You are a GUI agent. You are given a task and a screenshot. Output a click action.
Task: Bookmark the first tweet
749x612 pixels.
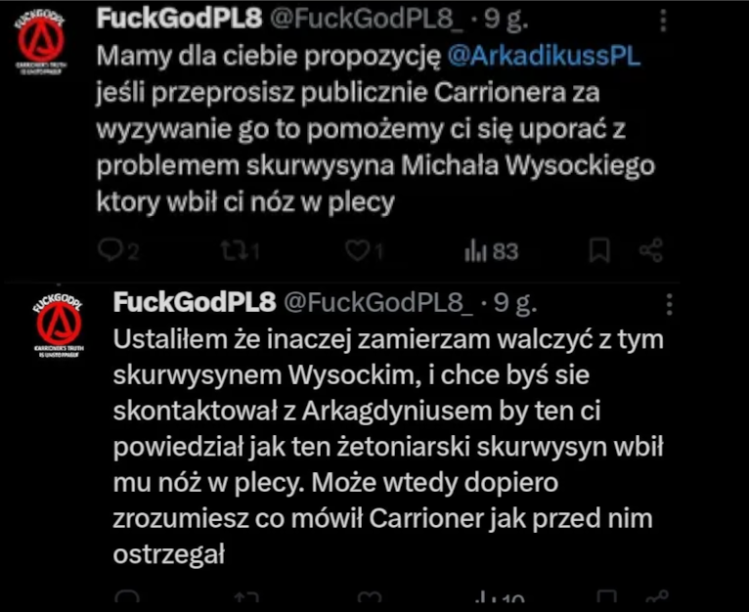[x=600, y=252]
